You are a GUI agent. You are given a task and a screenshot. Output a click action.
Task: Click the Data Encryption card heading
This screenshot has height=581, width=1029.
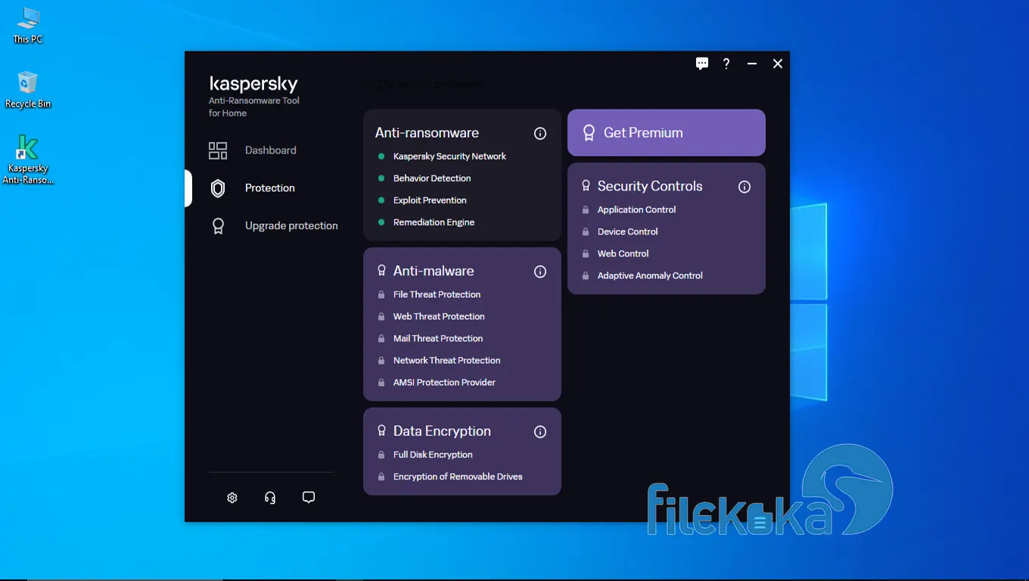coord(442,432)
